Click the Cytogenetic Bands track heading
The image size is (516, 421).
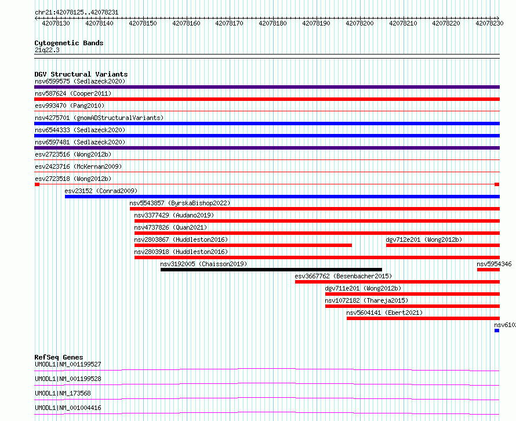click(x=69, y=43)
